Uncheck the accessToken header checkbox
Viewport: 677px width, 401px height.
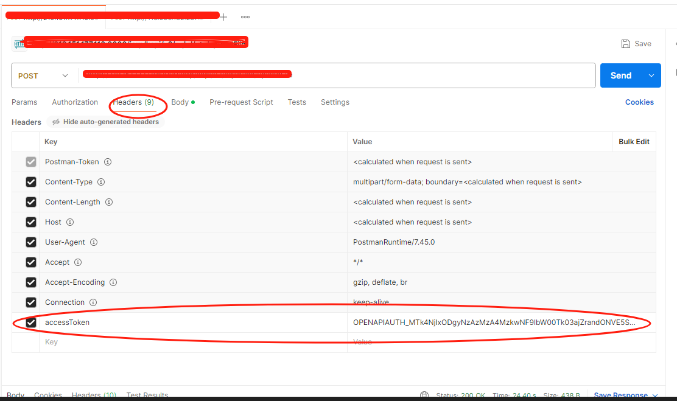point(31,323)
